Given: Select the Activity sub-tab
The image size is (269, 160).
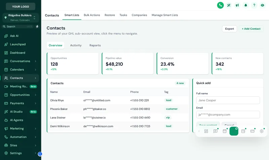Looking at the screenshot, I should (76, 45).
